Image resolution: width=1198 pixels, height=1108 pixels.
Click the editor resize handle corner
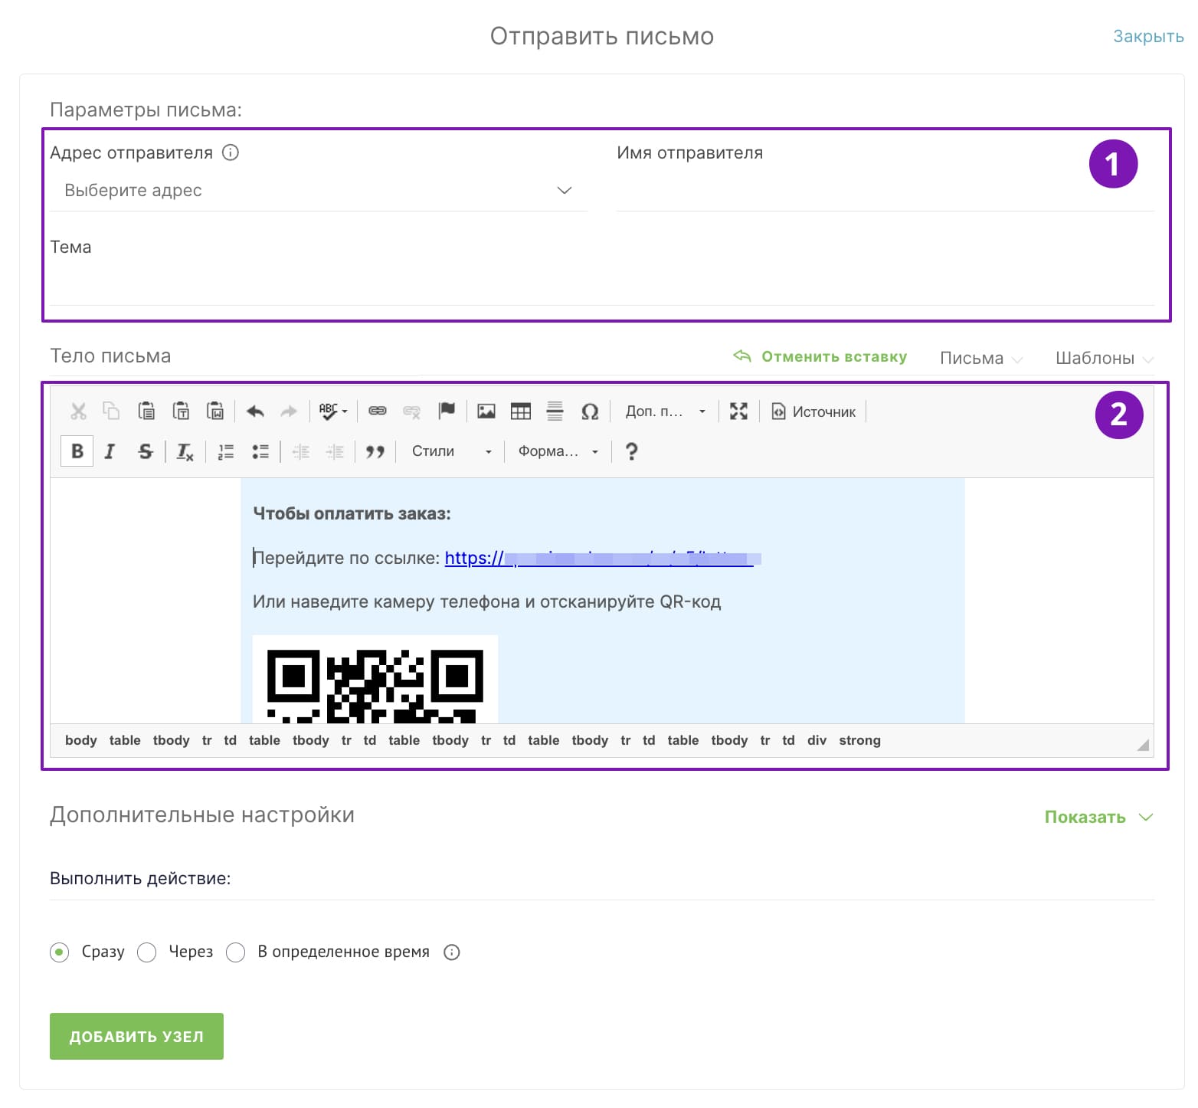(1143, 745)
